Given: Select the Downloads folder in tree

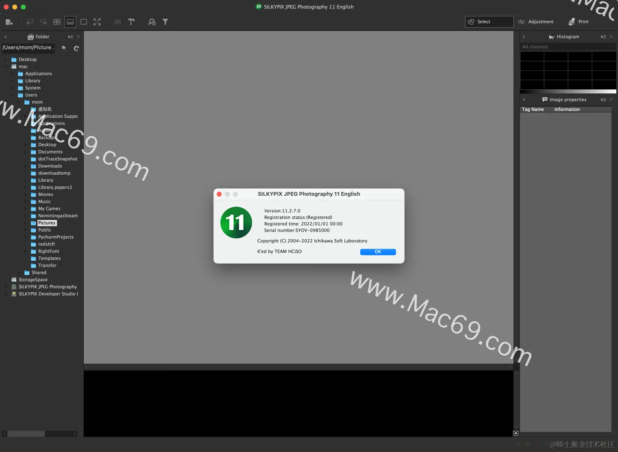Looking at the screenshot, I should coord(50,166).
